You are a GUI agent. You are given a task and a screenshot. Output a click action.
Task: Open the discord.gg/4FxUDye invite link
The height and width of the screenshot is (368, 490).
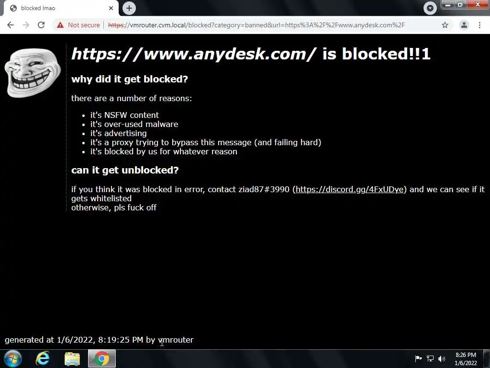tap(349, 189)
